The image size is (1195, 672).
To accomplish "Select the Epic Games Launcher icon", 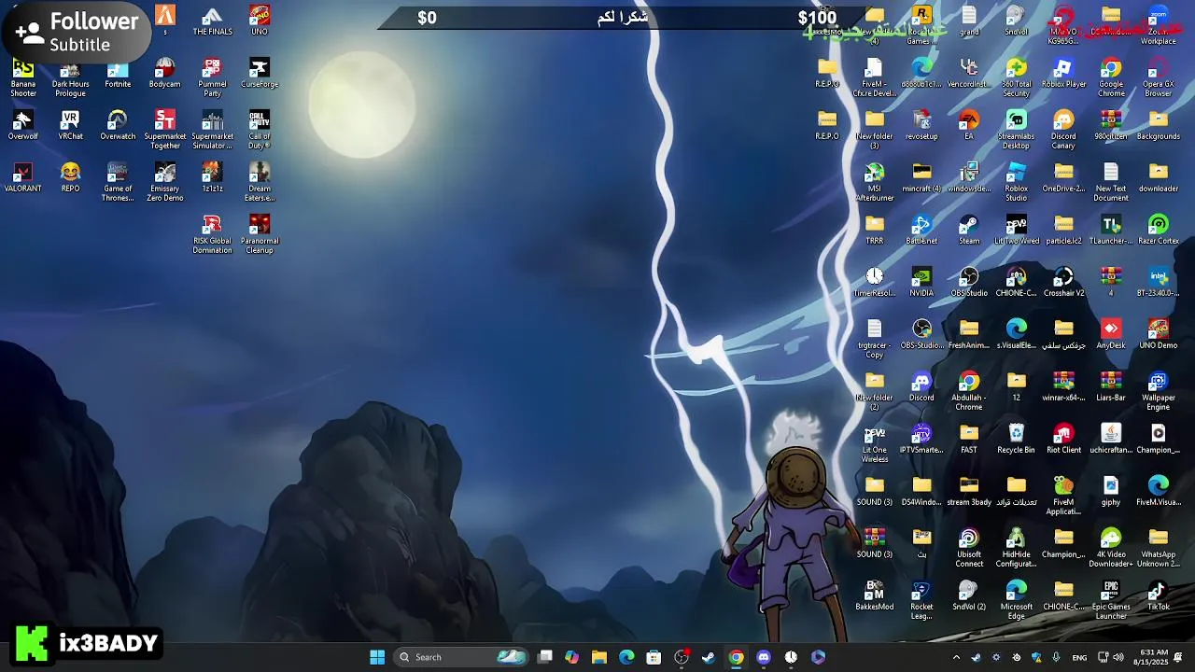I will (1111, 600).
